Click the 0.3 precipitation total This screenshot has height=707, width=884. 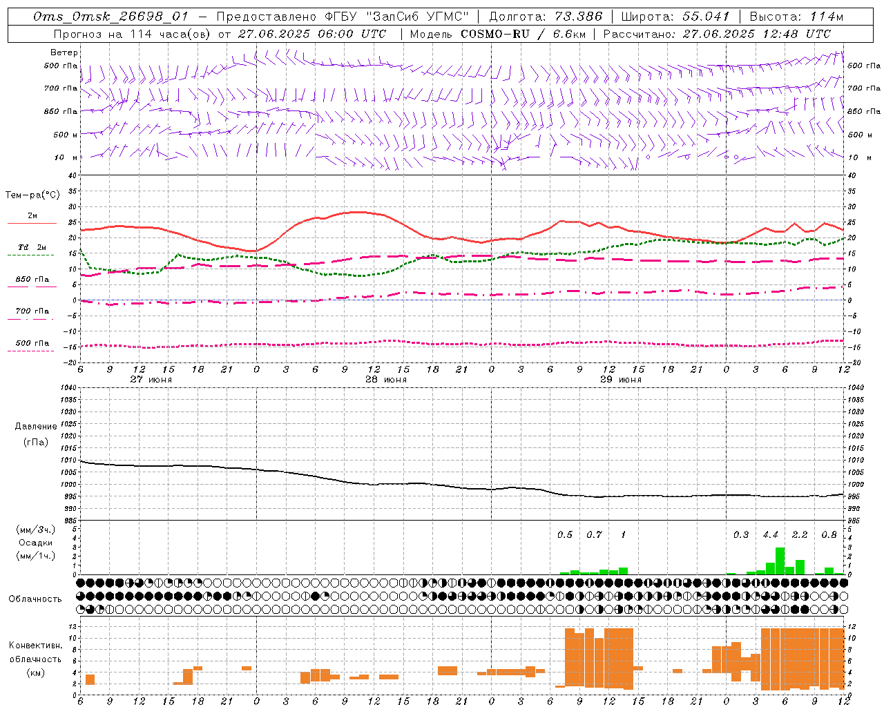click(741, 535)
